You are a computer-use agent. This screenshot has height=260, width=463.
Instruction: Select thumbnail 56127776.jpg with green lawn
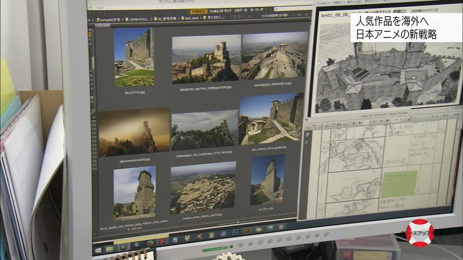coord(134,57)
